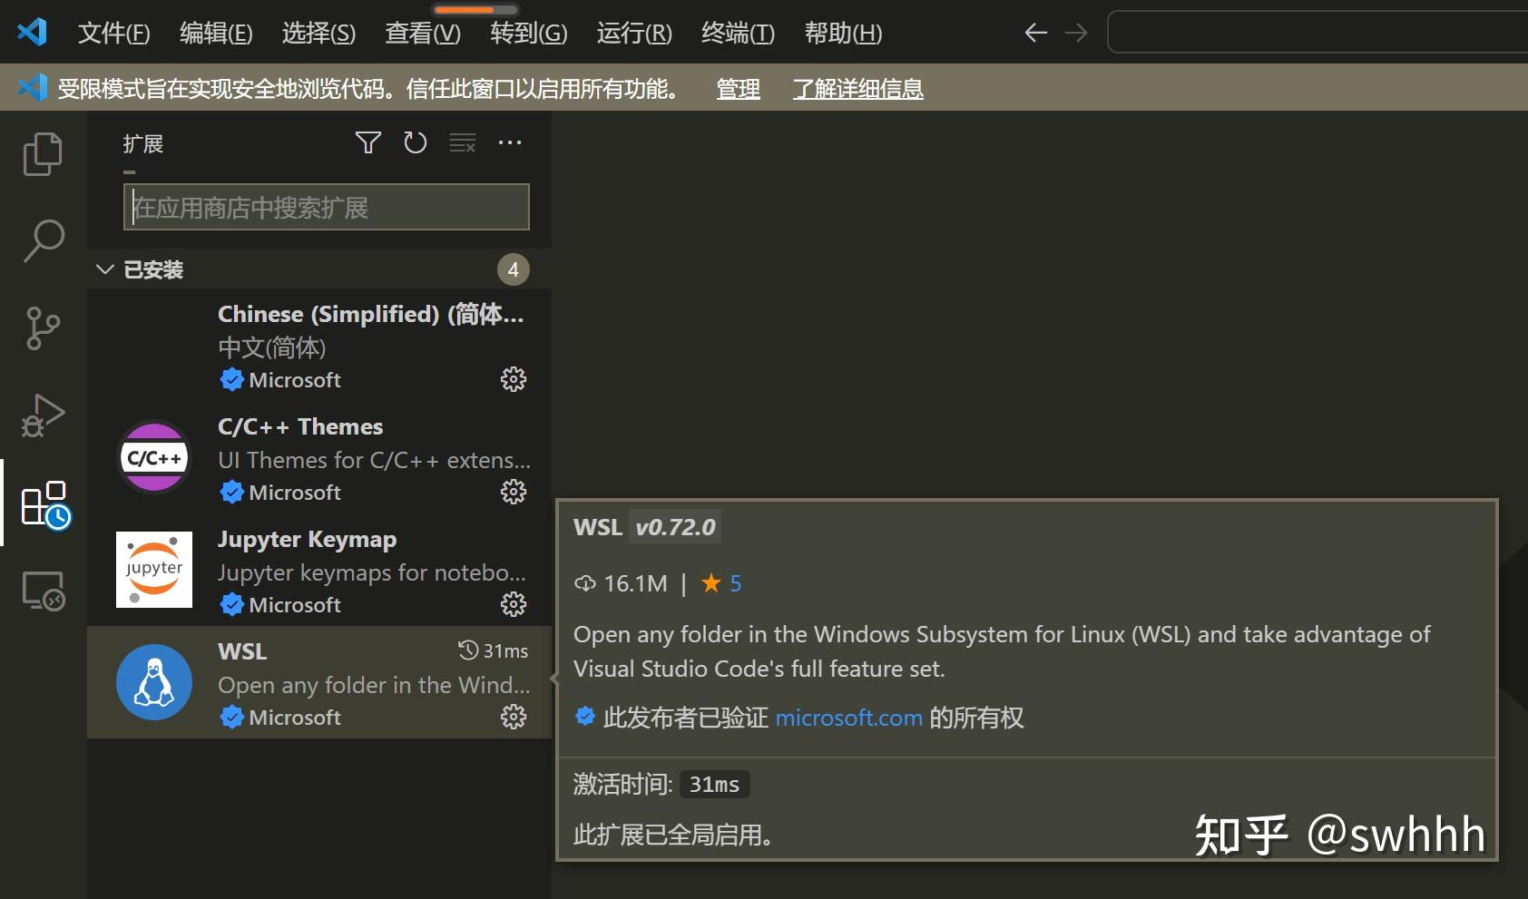Click 中文(简体) description text
This screenshot has height=899, width=1528.
(272, 347)
